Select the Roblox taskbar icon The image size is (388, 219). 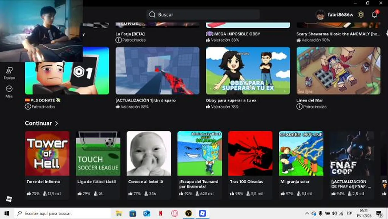point(203,214)
